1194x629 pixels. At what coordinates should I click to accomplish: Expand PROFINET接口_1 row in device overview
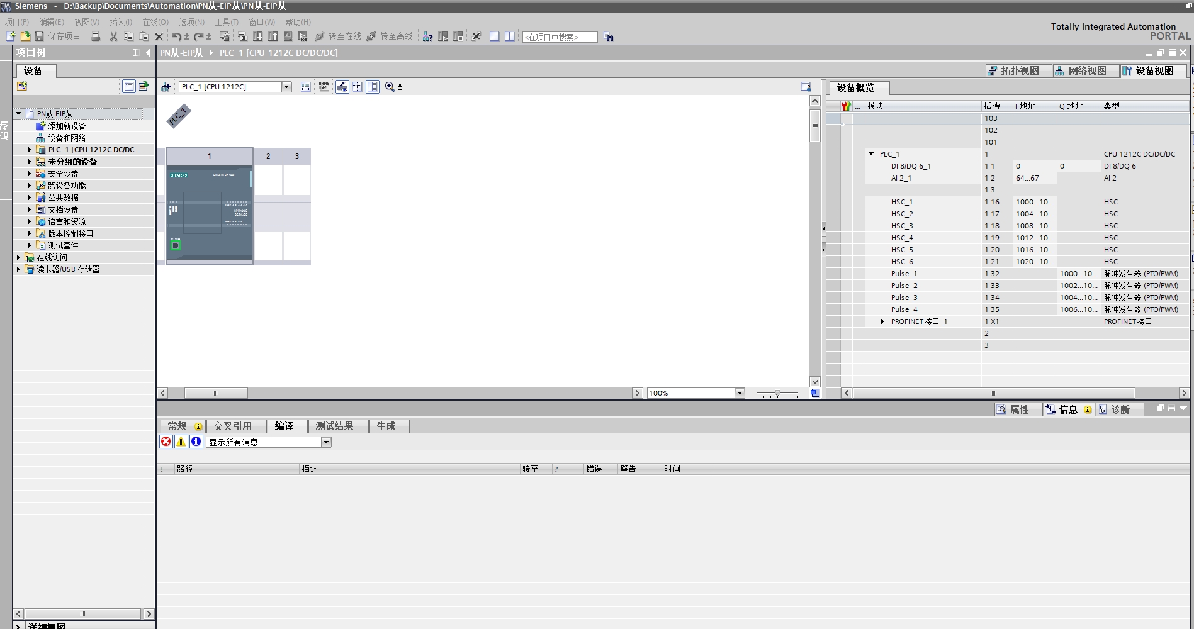tap(882, 321)
